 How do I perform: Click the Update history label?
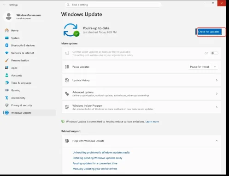coord(81,80)
